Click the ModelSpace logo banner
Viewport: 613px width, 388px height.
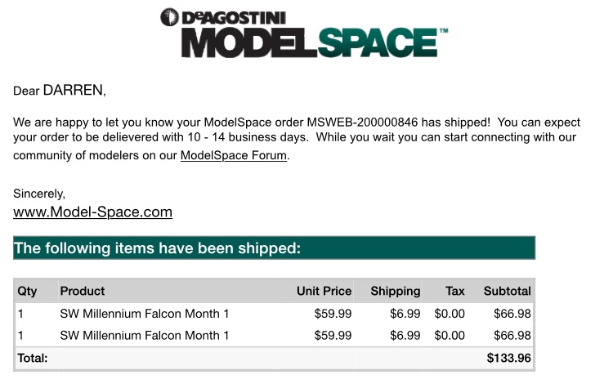pos(304,33)
